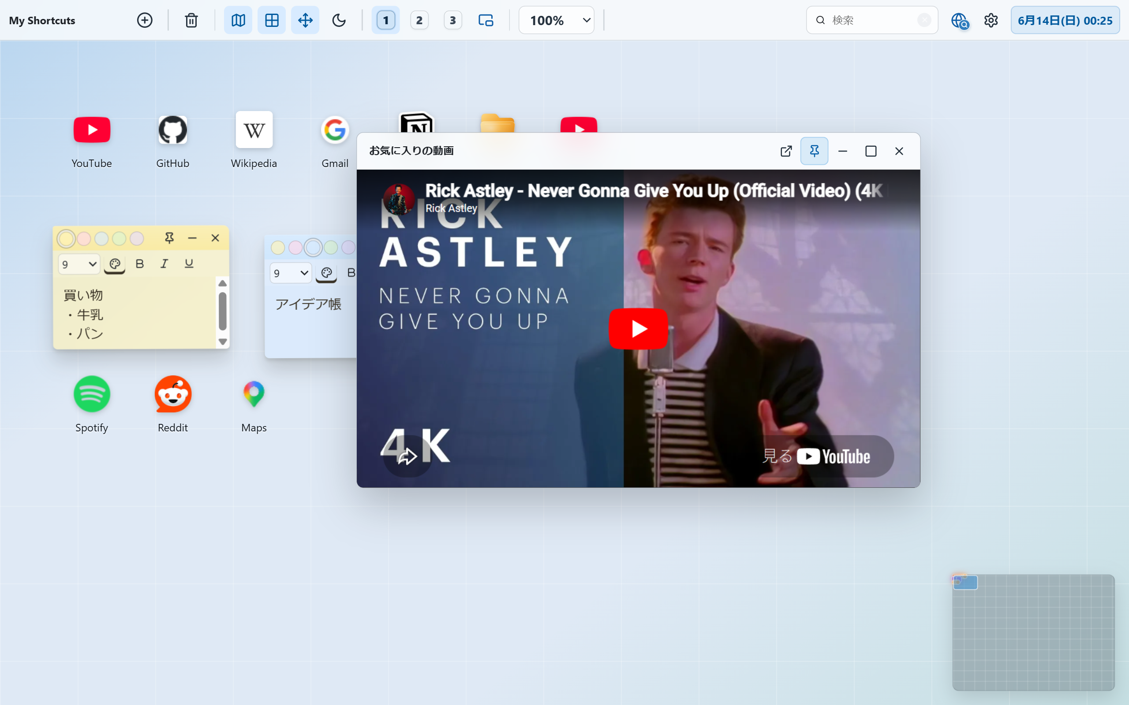Toggle the grid display icon

pyautogui.click(x=272, y=20)
